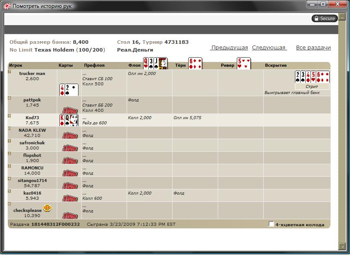Screen dimensions: 350x260
Task: Click RAMONCU's face-down cards
Action: (x=70, y=173)
